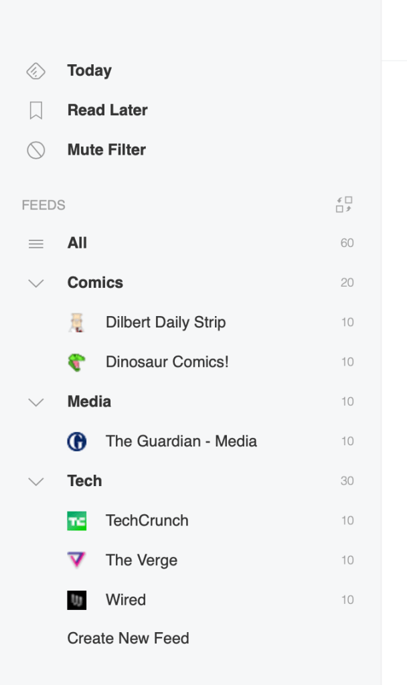Click the Dinosaur Comics green dinosaur favicon
The height and width of the screenshot is (685, 407).
pyautogui.click(x=77, y=362)
